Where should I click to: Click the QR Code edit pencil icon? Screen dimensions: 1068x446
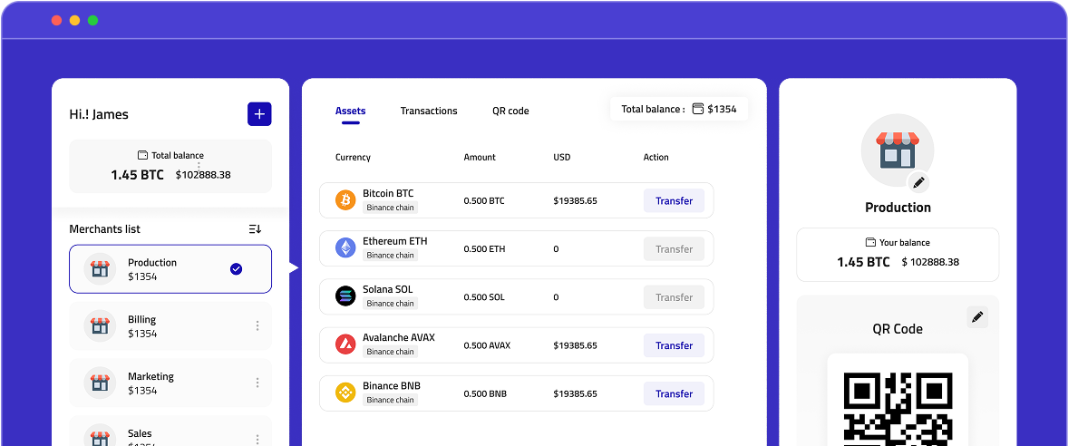(977, 316)
